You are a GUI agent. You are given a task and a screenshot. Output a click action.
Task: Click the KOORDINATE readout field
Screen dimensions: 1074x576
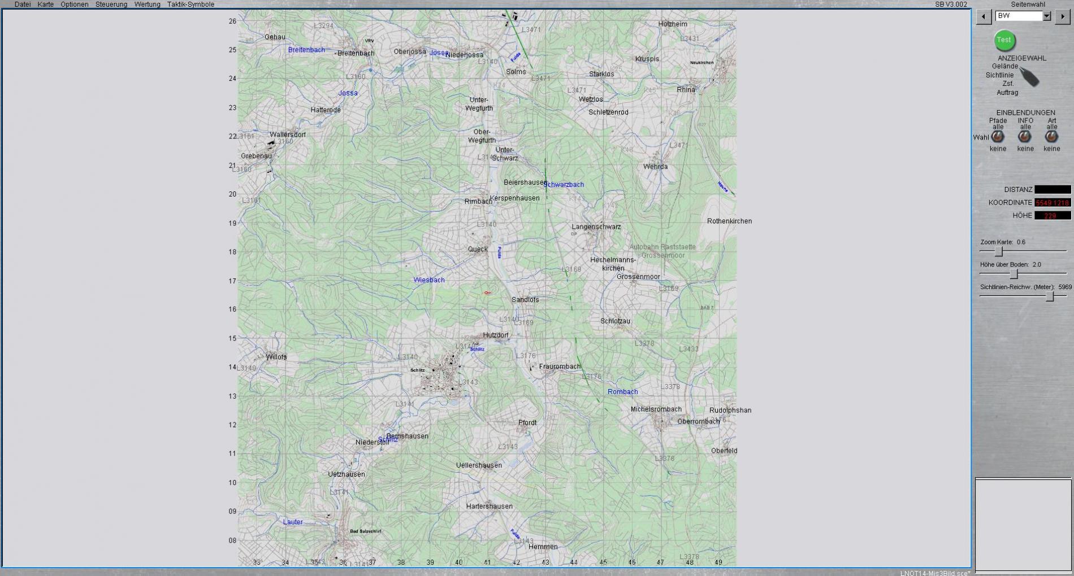coord(1053,203)
